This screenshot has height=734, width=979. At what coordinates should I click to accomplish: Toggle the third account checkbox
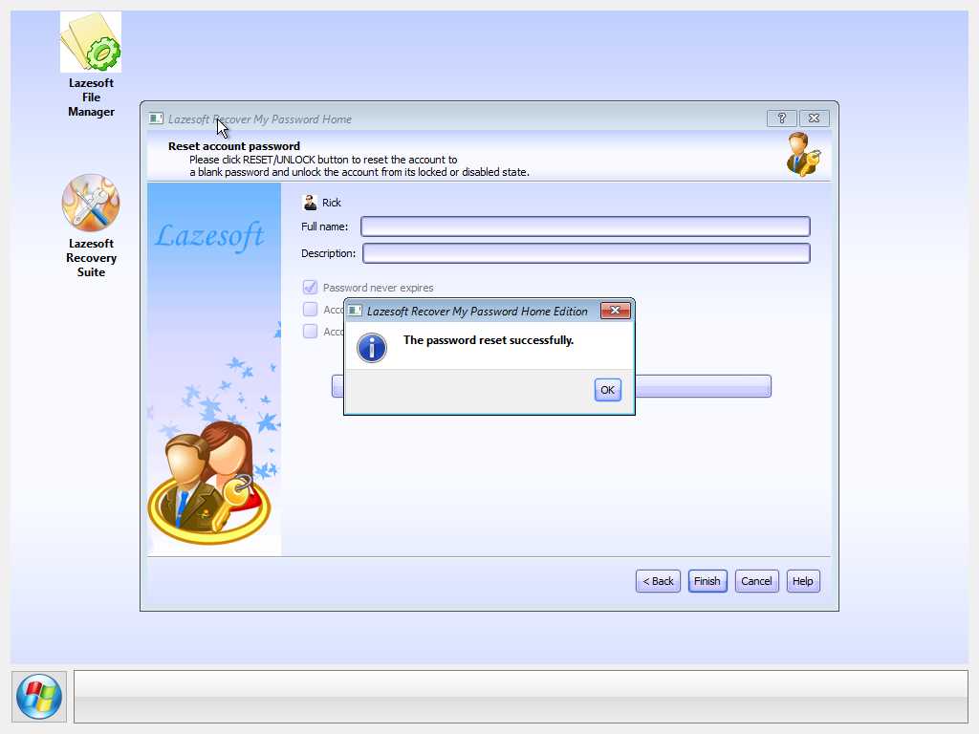click(310, 331)
